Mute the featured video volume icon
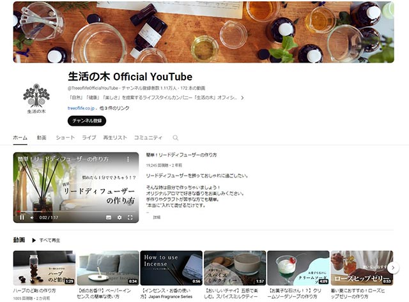Screen dimensions: 409x302 tap(32, 217)
